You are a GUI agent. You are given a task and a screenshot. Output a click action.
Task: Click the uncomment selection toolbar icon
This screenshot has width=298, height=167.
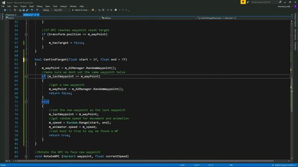pos(111,10)
